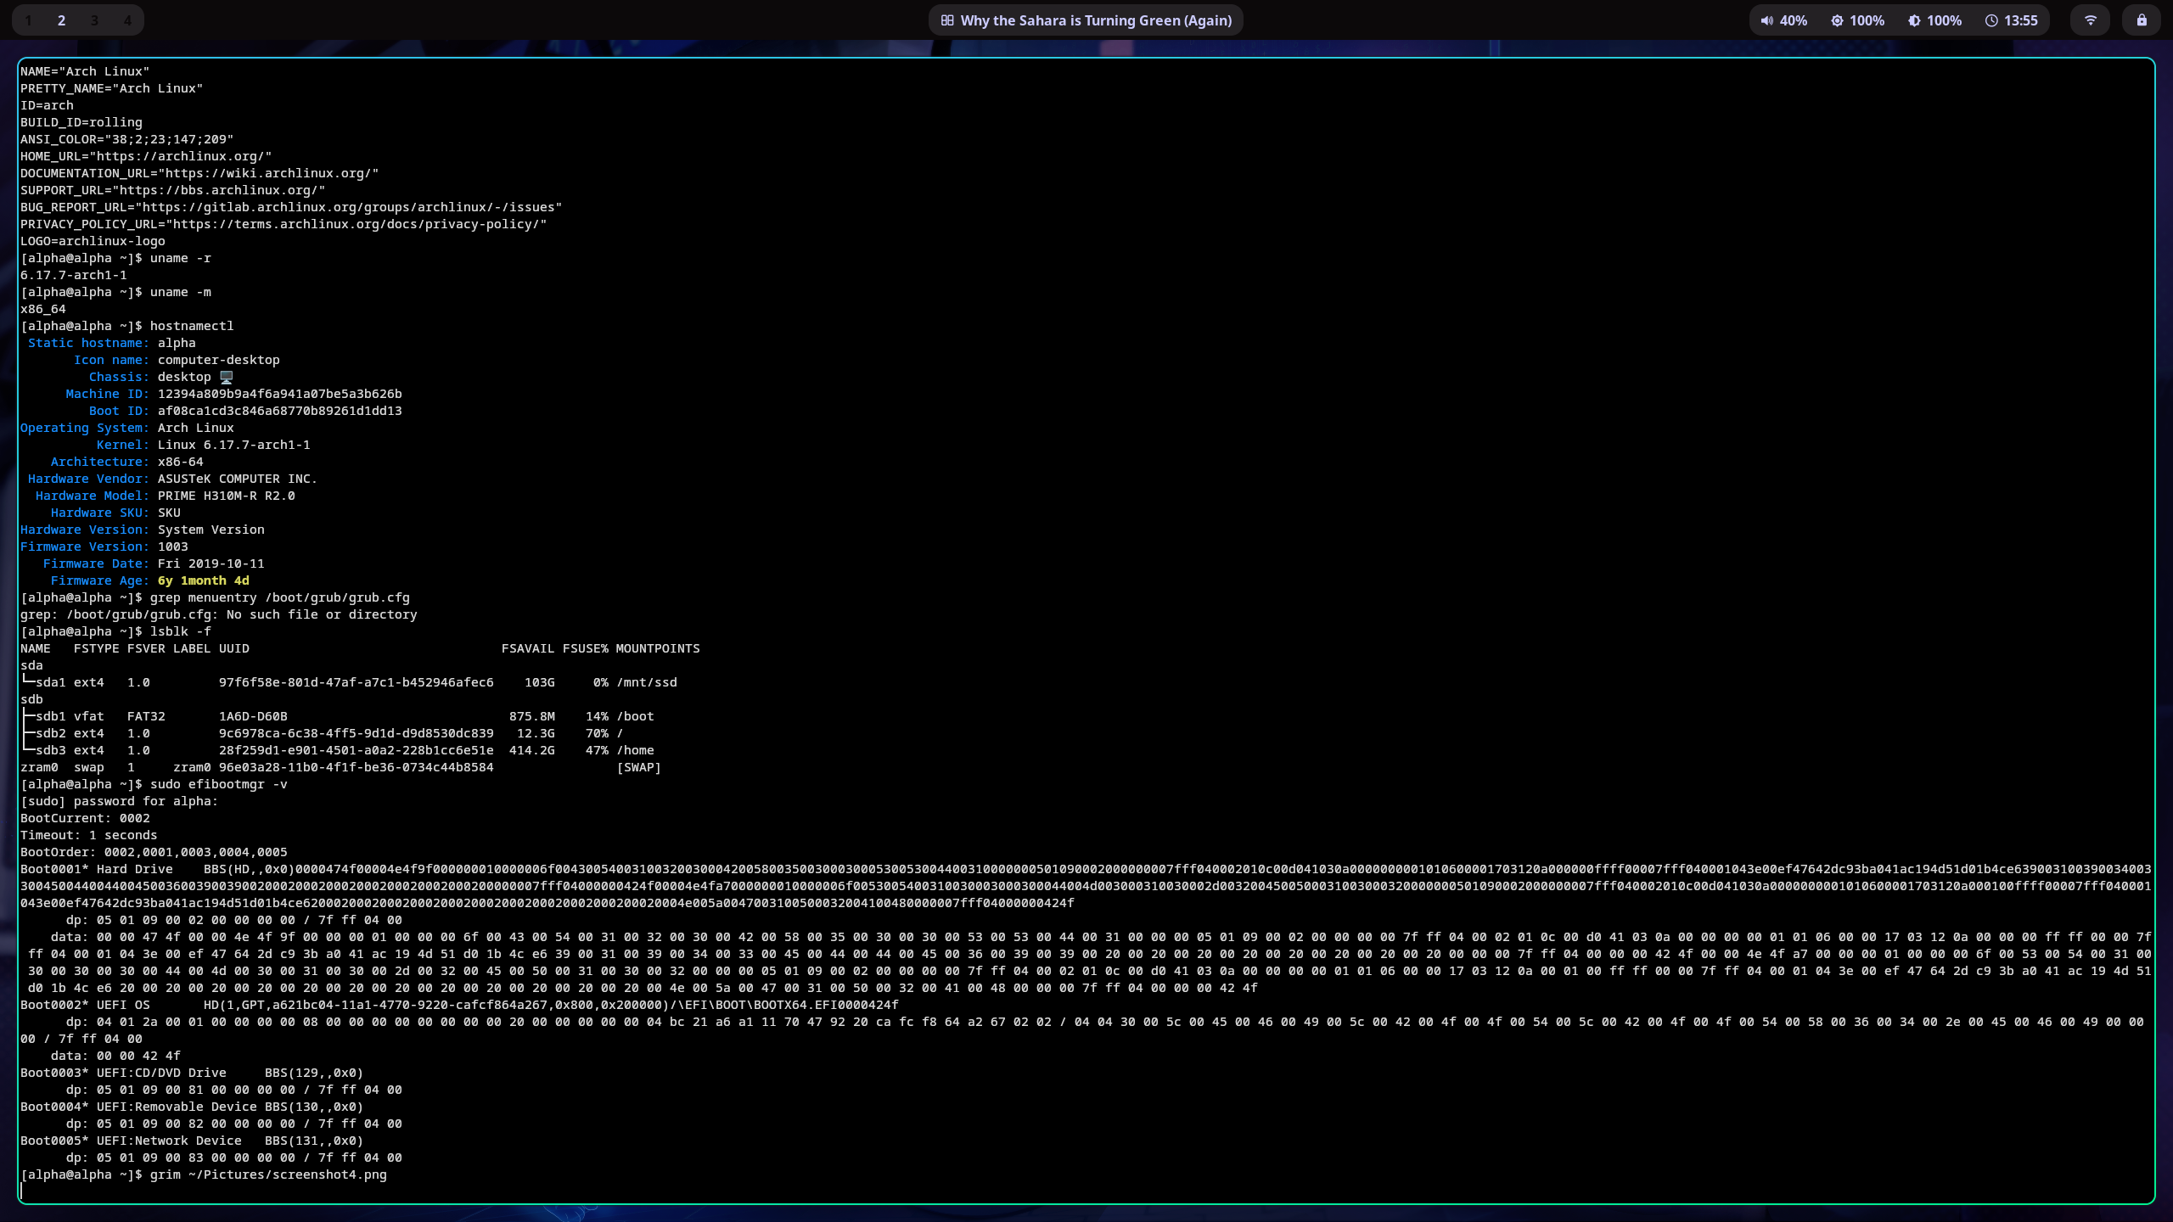Click the yellow Firmware Age value
Viewport: 2173px width, 1222px height.
[x=203, y=580]
